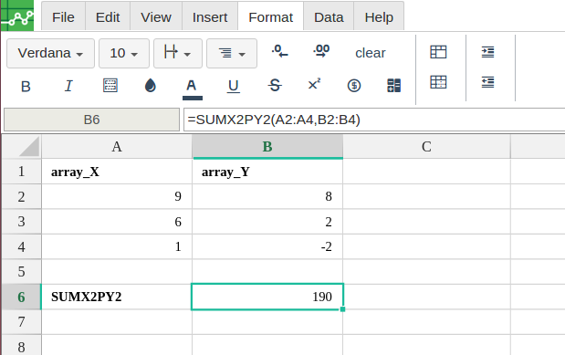Apply currency format with dollar icon
Image resolution: width=565 pixels, height=355 pixels.
click(x=354, y=86)
